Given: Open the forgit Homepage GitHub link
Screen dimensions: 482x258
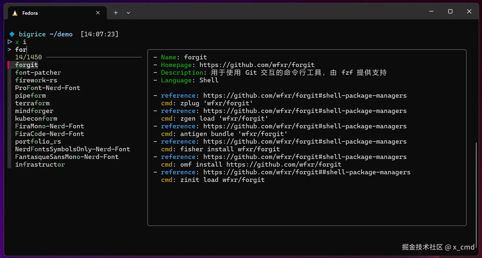Looking at the screenshot, I should pyautogui.click(x=257, y=65).
